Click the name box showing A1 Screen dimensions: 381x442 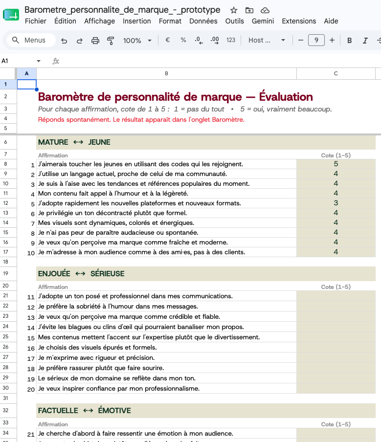[18, 61]
